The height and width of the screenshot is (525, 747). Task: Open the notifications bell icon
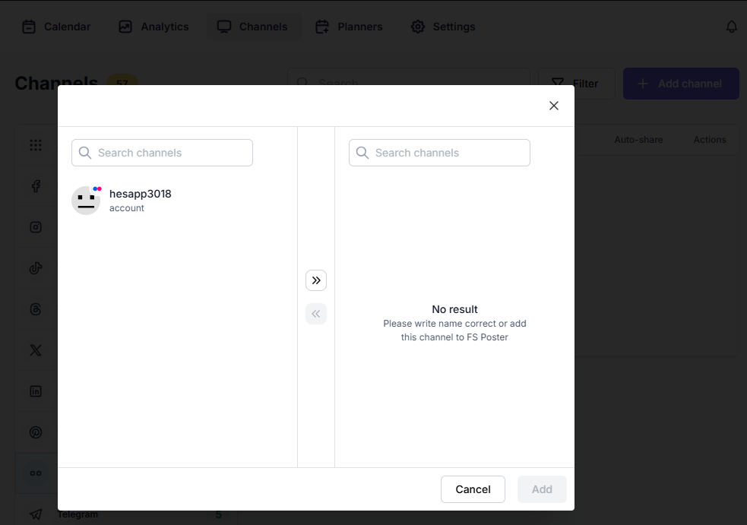point(732,27)
